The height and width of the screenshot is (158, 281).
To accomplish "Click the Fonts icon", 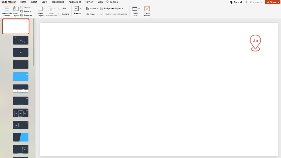I will coord(88,14).
